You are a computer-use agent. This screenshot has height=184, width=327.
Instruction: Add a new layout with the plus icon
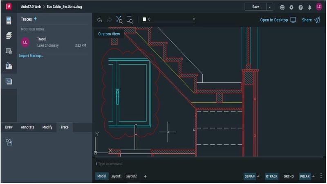click(x=146, y=176)
